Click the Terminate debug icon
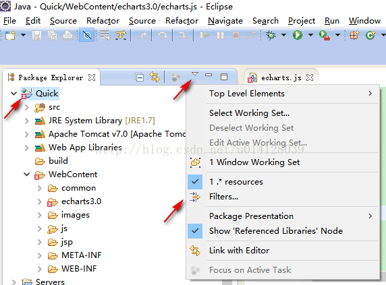 [236, 36]
